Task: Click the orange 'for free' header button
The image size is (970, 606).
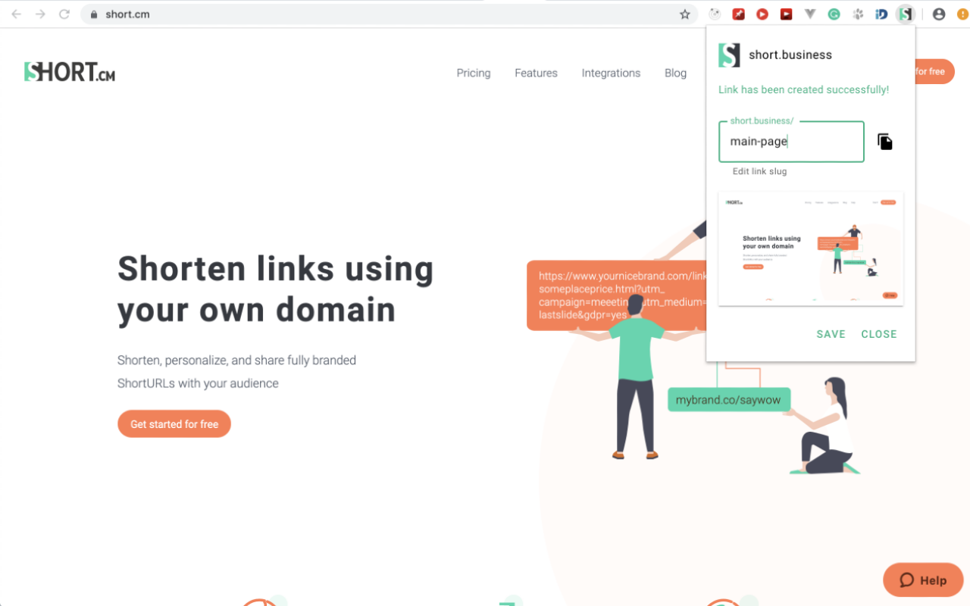Action: (934, 72)
